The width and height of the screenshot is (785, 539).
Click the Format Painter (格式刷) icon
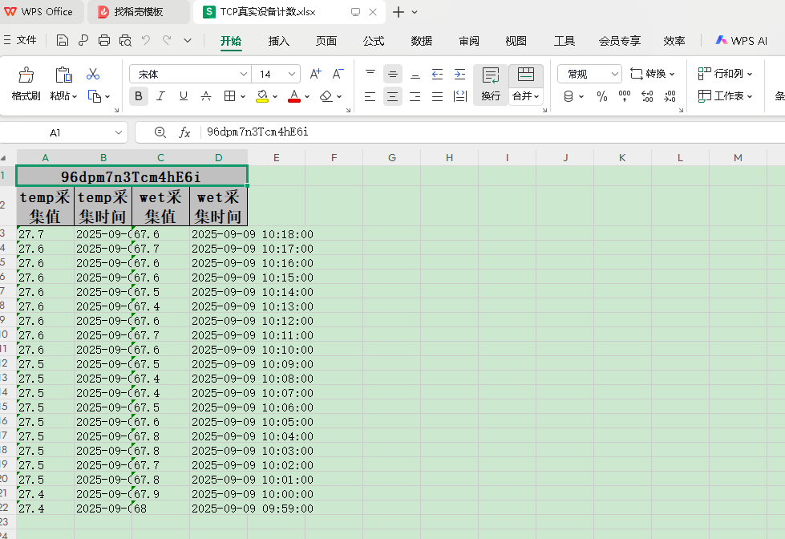click(x=26, y=75)
